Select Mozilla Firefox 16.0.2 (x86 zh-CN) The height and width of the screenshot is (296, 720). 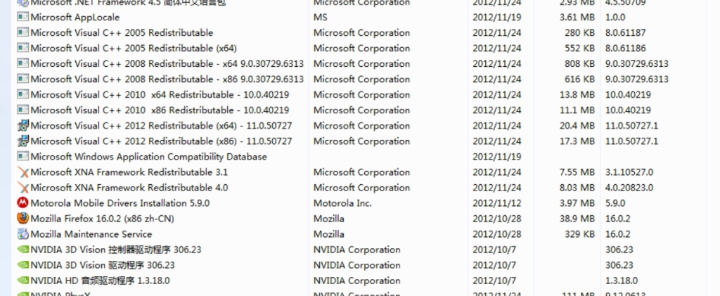point(103,219)
